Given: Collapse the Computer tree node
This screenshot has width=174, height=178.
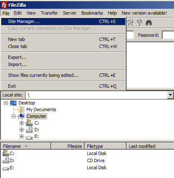Looking at the screenshot, I should coord(13,116).
